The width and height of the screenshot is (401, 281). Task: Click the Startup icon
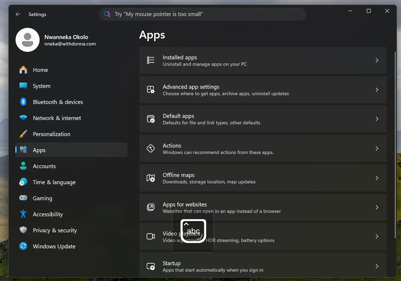coord(151,266)
